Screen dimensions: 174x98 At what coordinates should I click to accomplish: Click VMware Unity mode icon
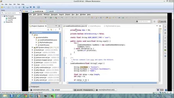34,7
